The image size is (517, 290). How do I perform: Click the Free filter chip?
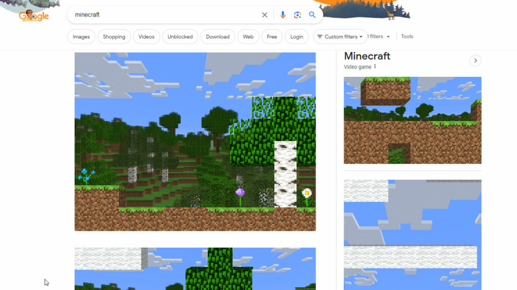272,37
